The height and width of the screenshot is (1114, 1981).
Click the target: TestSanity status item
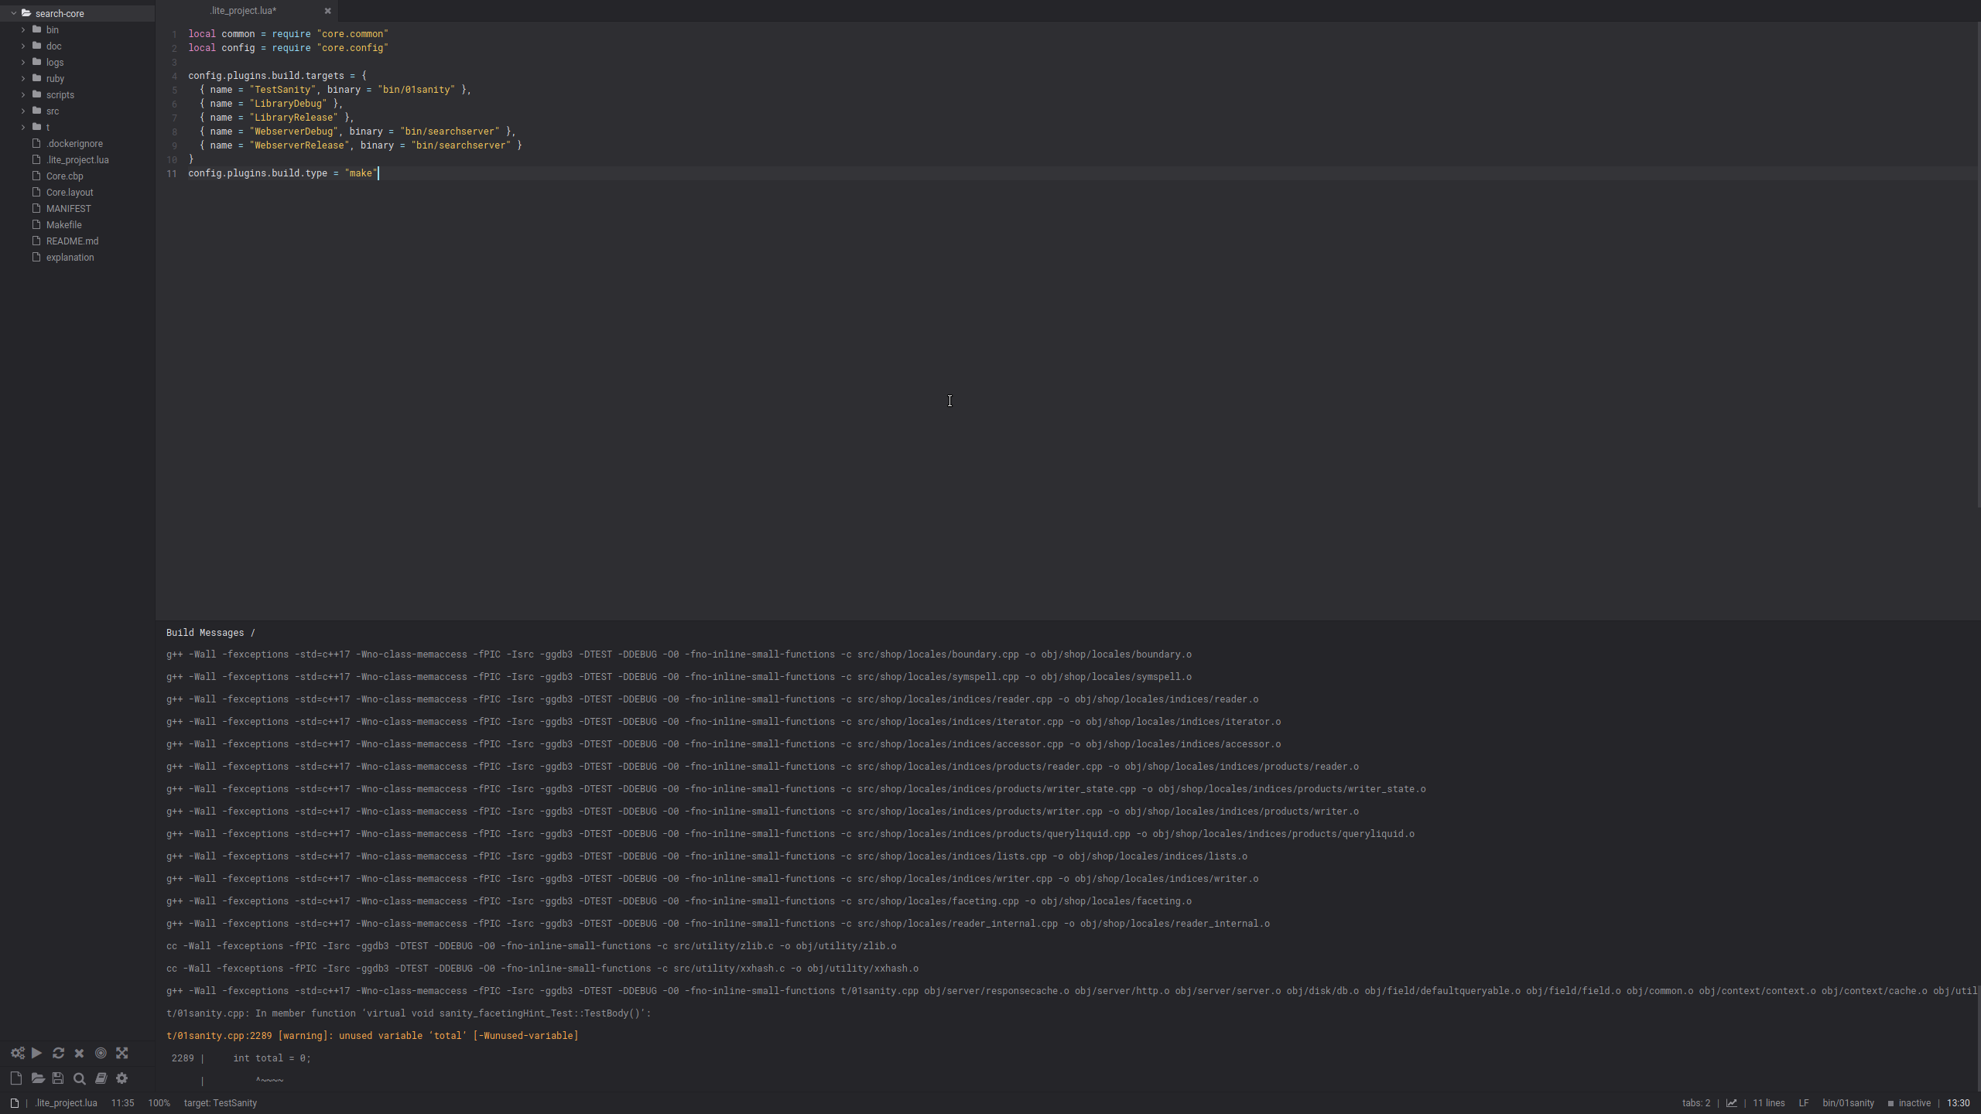(x=220, y=1103)
